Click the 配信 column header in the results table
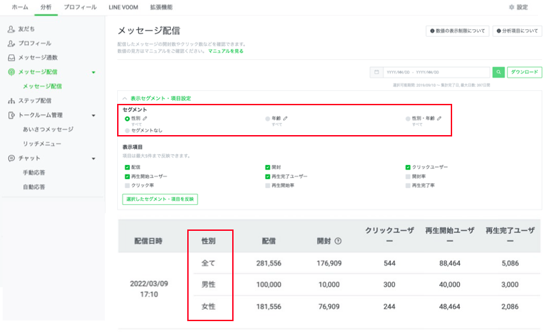The image size is (557, 332). [x=268, y=241]
